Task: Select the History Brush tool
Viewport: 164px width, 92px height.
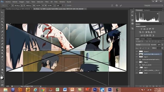Action: [x=2, y=41]
